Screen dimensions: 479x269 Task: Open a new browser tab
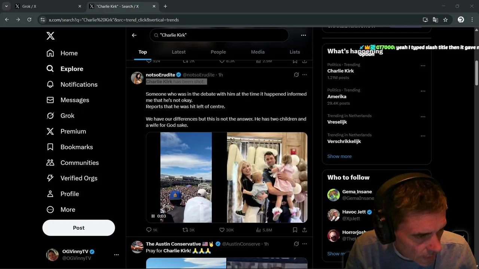(x=165, y=6)
